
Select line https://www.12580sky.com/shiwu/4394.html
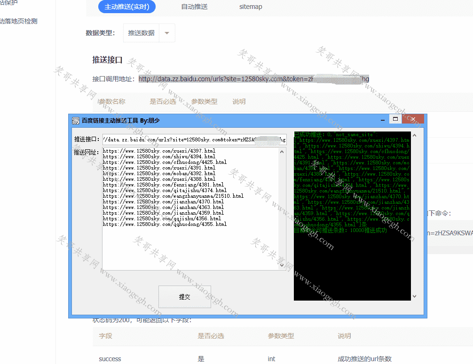click(x=159, y=156)
